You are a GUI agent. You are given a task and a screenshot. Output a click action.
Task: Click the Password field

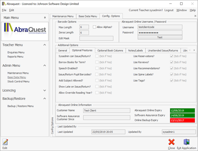(x=160, y=32)
